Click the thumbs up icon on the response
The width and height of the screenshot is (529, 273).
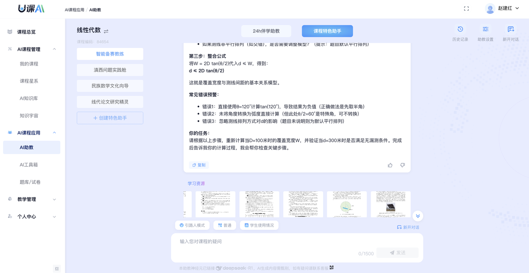(390, 165)
